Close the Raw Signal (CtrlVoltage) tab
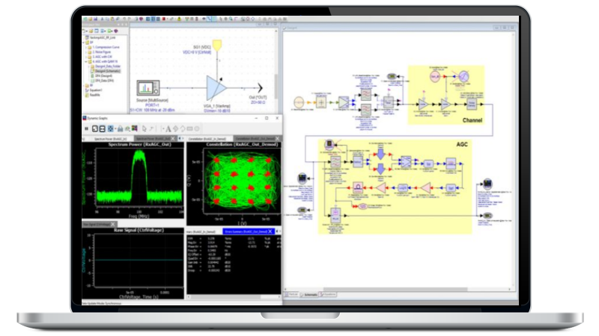 [114, 225]
